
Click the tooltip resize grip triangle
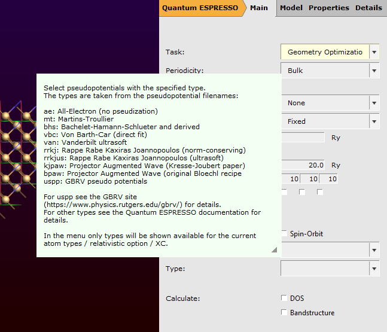(x=274, y=250)
